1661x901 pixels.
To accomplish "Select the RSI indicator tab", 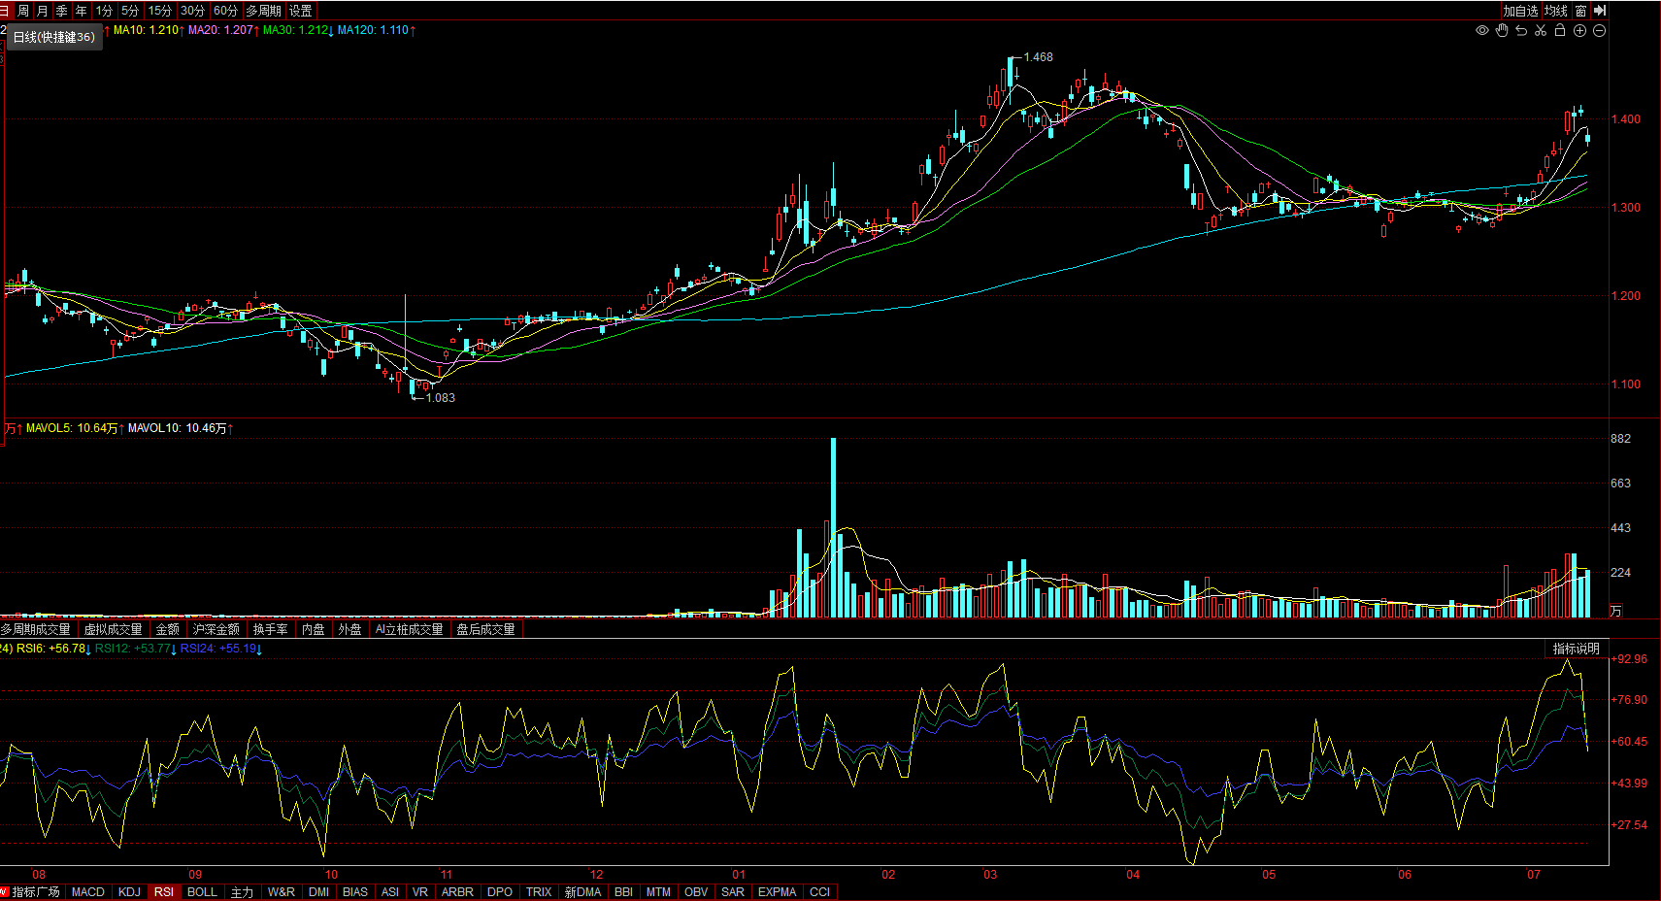I will coord(164,892).
